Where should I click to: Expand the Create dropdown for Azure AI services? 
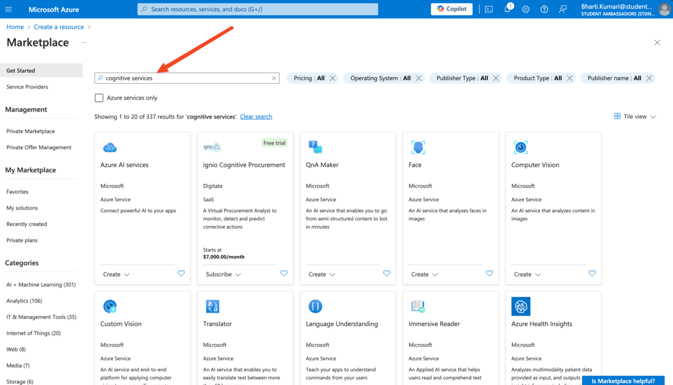116,274
